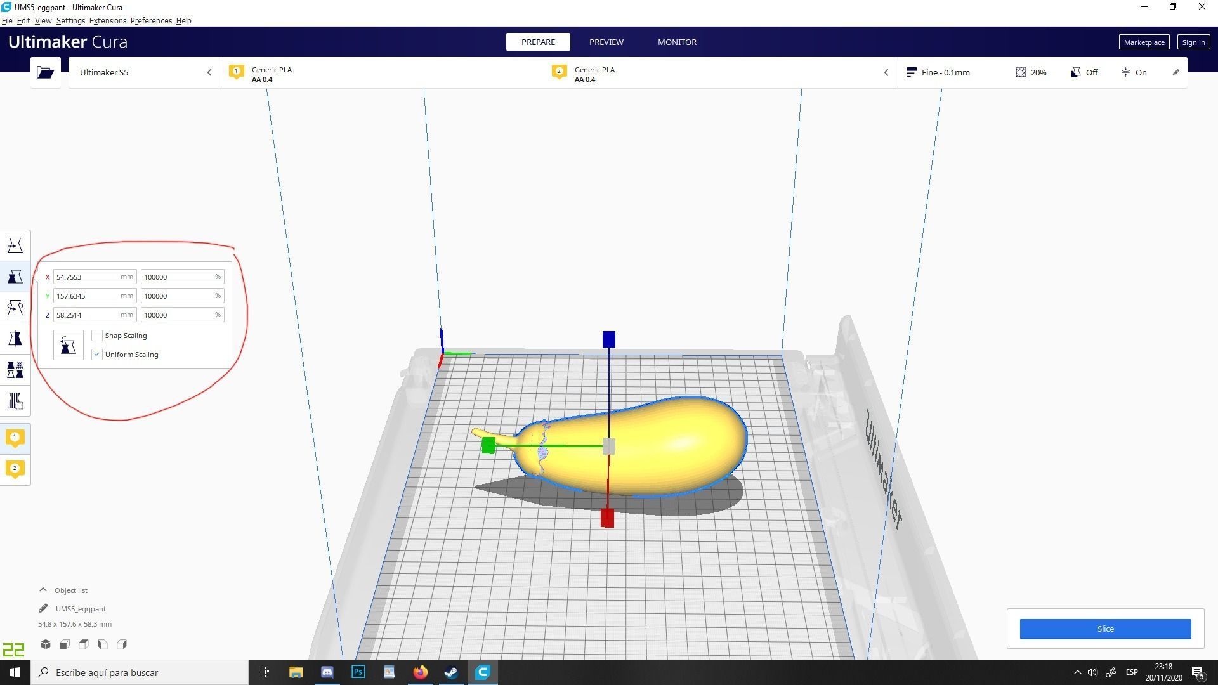Click the Windows search box

pos(140,672)
